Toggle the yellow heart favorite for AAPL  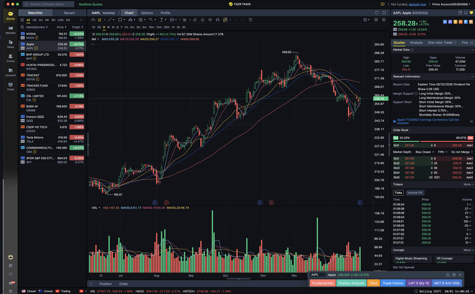pyautogui.click(x=471, y=13)
